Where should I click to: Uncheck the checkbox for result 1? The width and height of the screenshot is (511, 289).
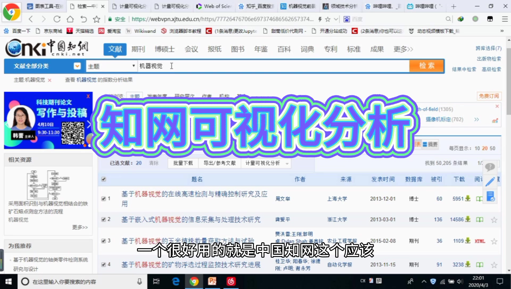pyautogui.click(x=103, y=198)
